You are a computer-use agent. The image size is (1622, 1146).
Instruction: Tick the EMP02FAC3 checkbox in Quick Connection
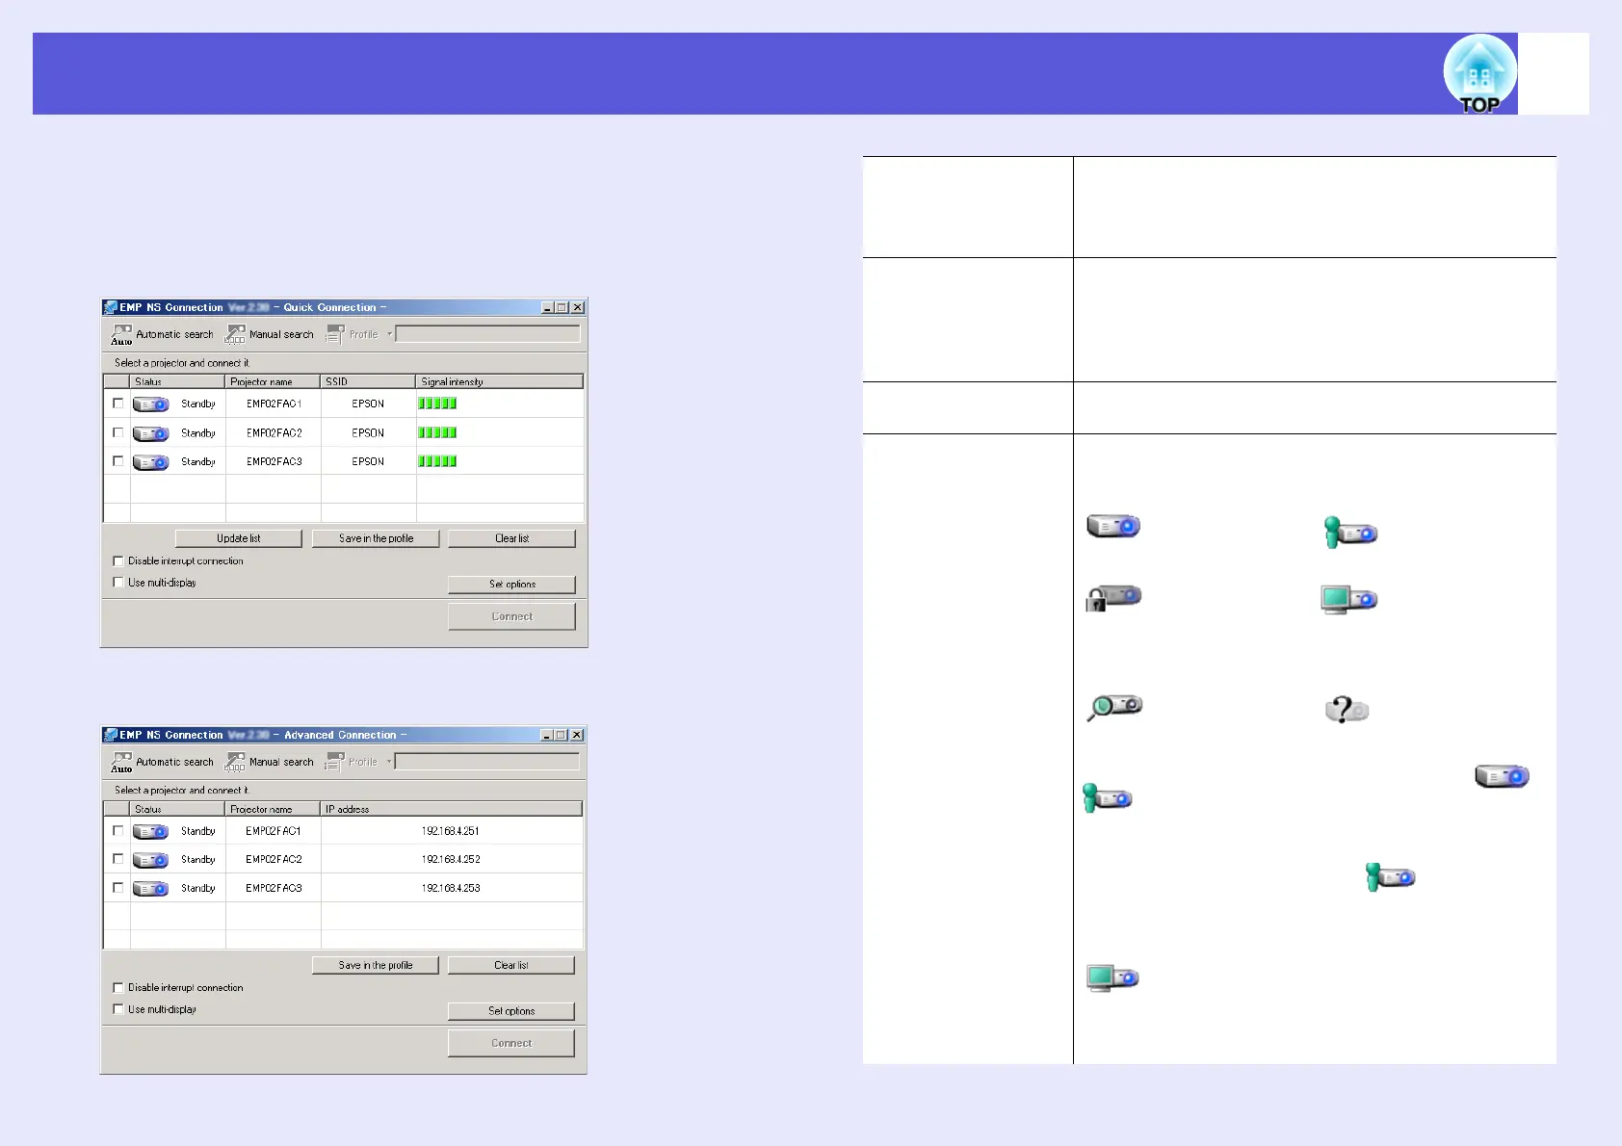pos(118,461)
